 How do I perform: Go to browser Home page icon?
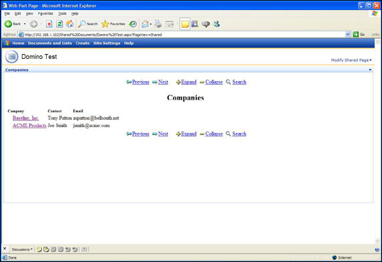tap(69, 24)
